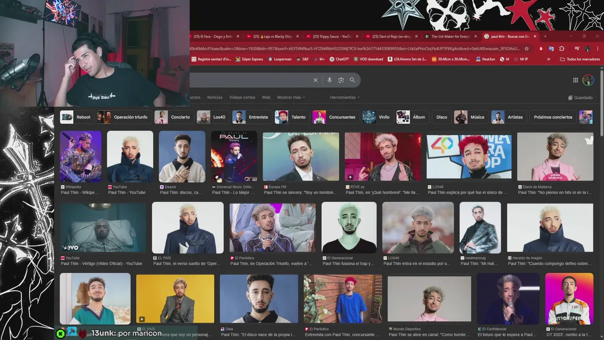Filter images by Operación triunfo chip
Image resolution: width=604 pixels, height=340 pixels.
pyautogui.click(x=123, y=117)
